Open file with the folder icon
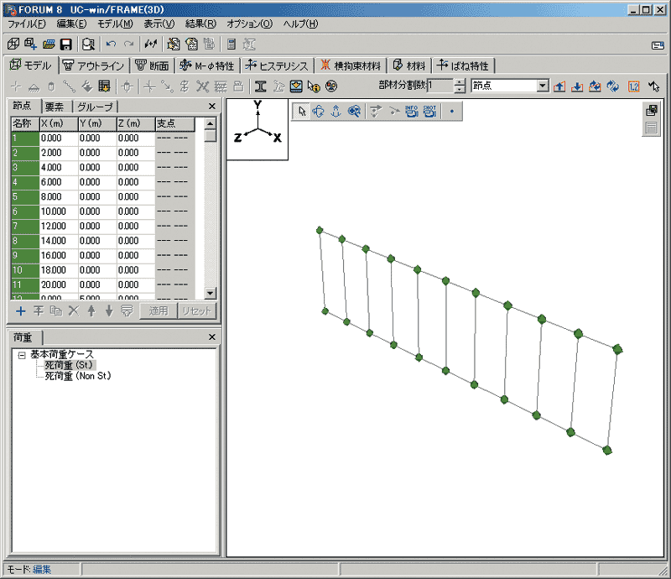This screenshot has height=579, width=671. [49, 44]
